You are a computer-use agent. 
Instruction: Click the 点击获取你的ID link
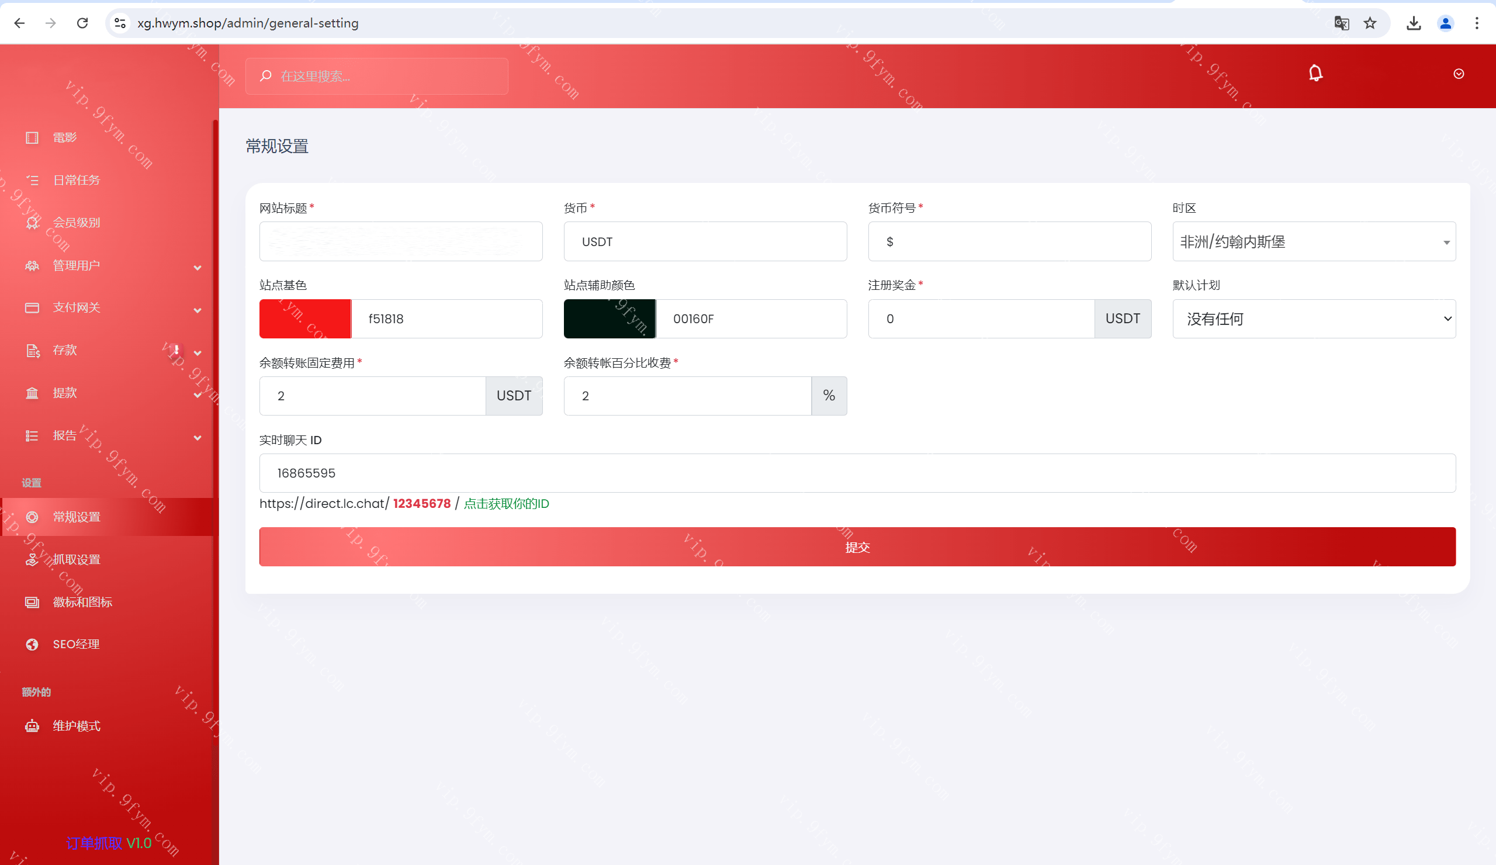pyautogui.click(x=506, y=503)
